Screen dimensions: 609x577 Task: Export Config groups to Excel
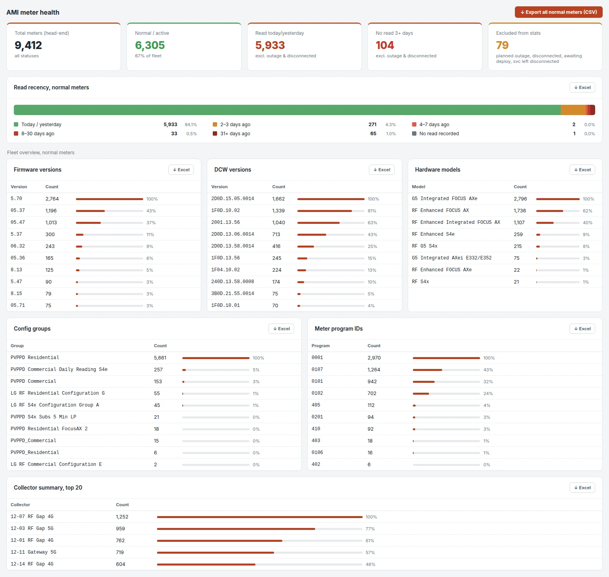point(281,329)
